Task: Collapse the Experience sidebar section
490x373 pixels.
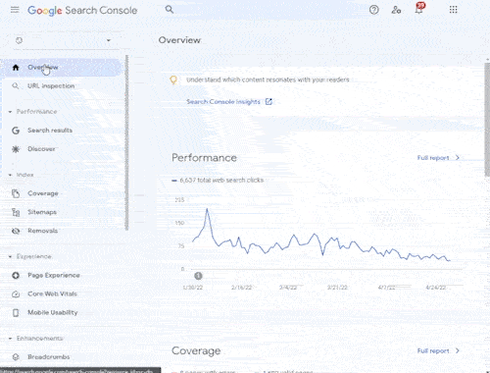Action: pyautogui.click(x=10, y=256)
